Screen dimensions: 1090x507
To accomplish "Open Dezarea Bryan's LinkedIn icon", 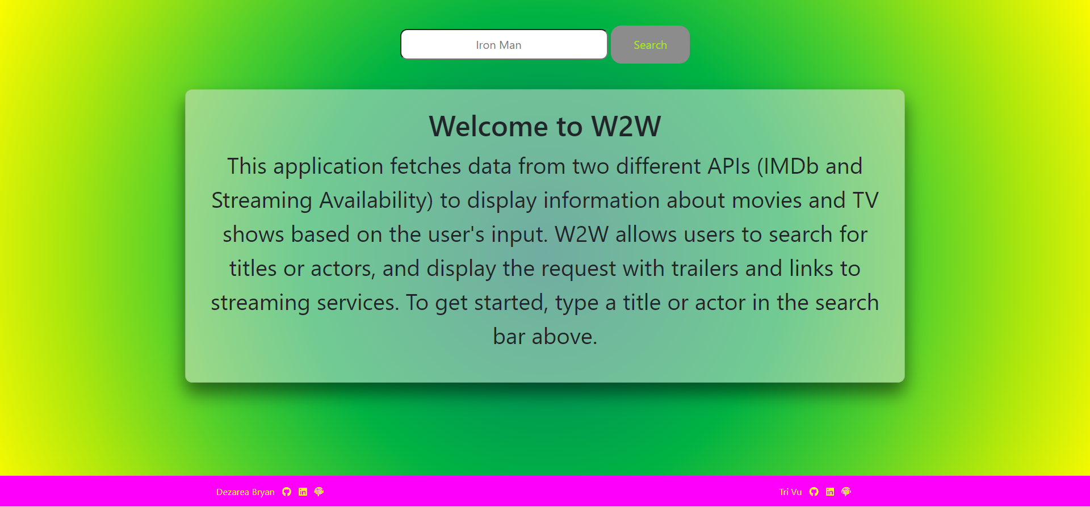I will point(303,492).
